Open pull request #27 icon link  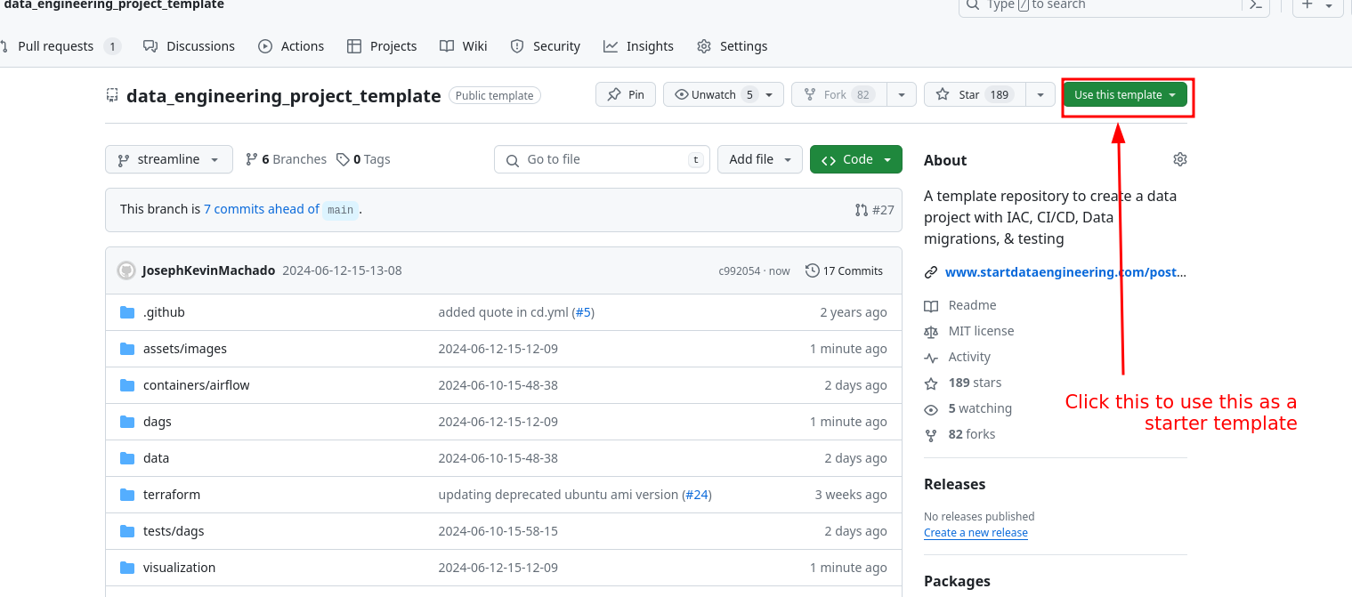(x=874, y=210)
